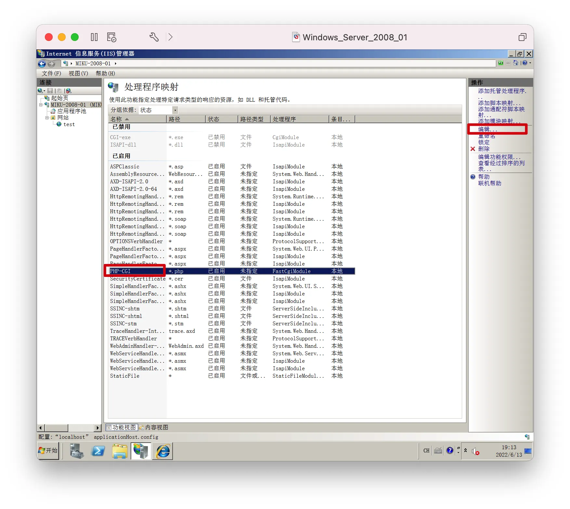The height and width of the screenshot is (509, 570).
Task: Open the 帮助(H) menu
Action: (105, 73)
